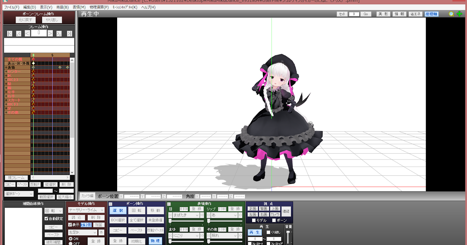Step forward one frame arrow

point(50,33)
